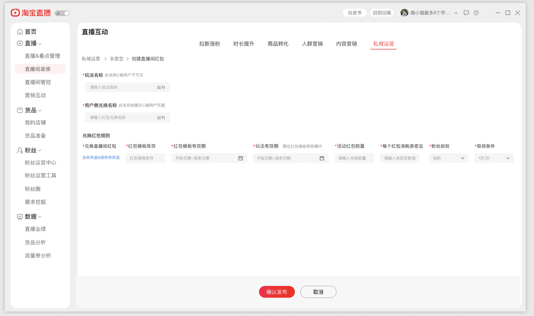Switch to the 拉新涨粉 tab

210,44
